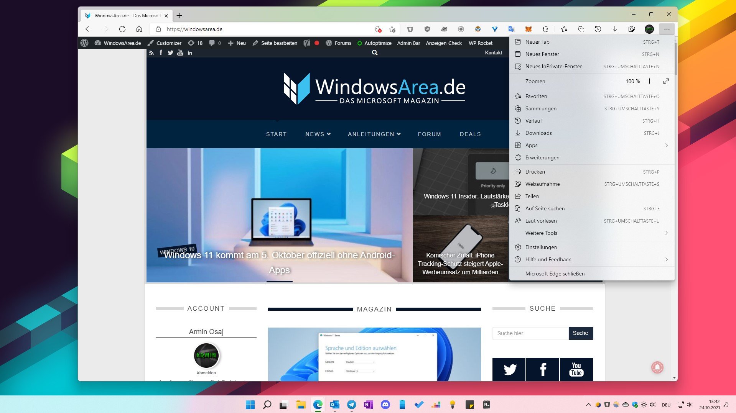Choose Drucken in the menu

[x=592, y=172]
